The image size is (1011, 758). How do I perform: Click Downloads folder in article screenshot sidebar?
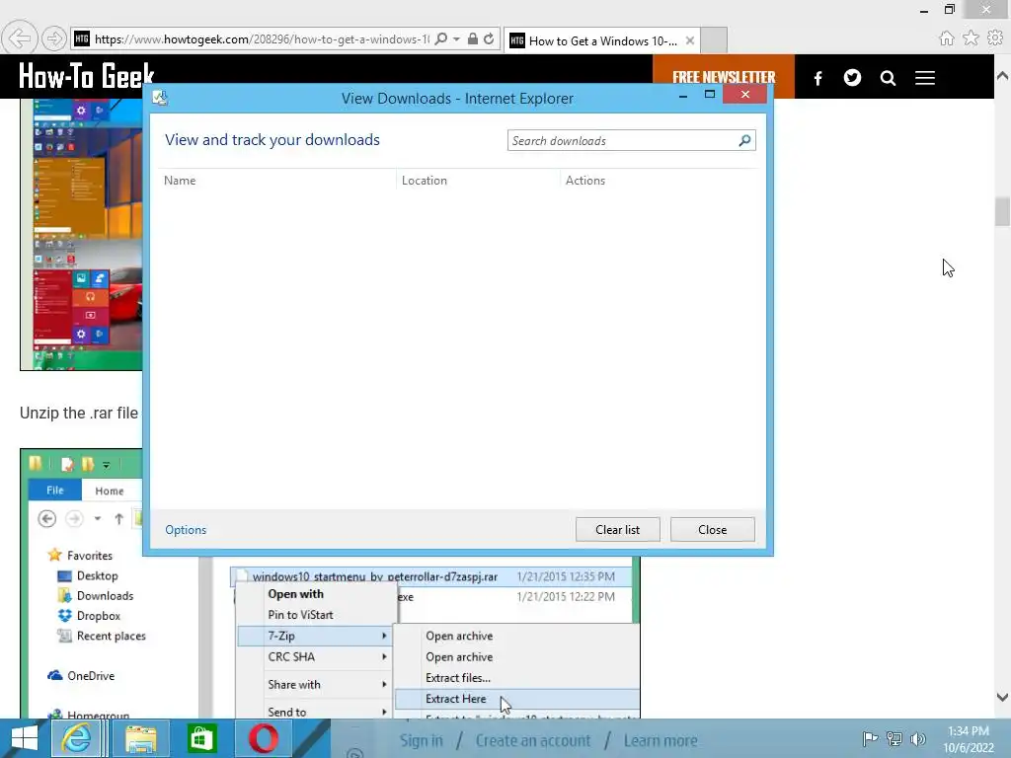point(105,595)
